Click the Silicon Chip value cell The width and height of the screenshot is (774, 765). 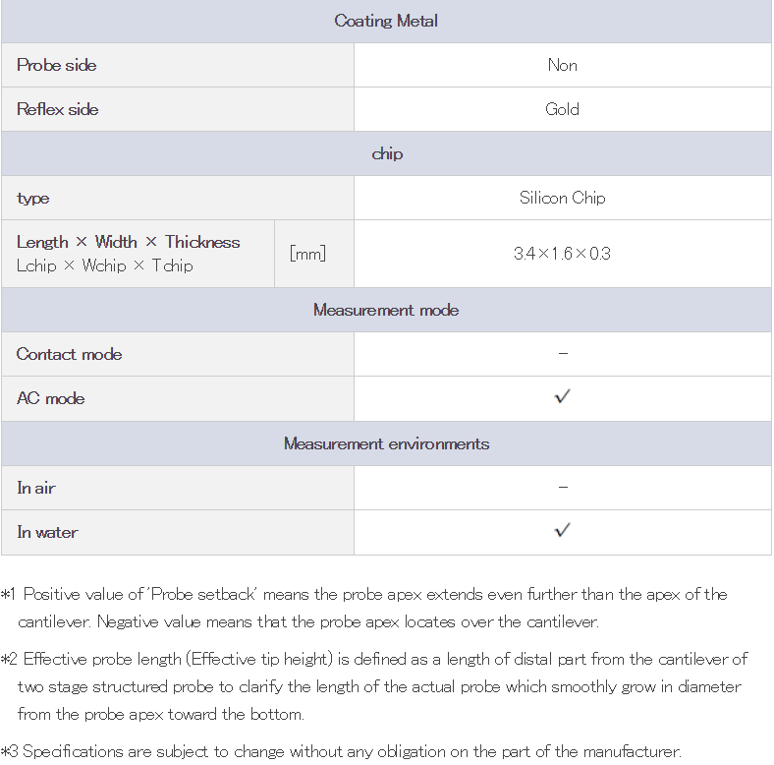[563, 198]
